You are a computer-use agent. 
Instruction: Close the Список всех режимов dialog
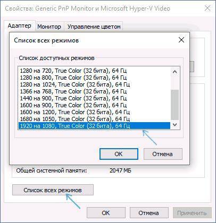[181, 40]
